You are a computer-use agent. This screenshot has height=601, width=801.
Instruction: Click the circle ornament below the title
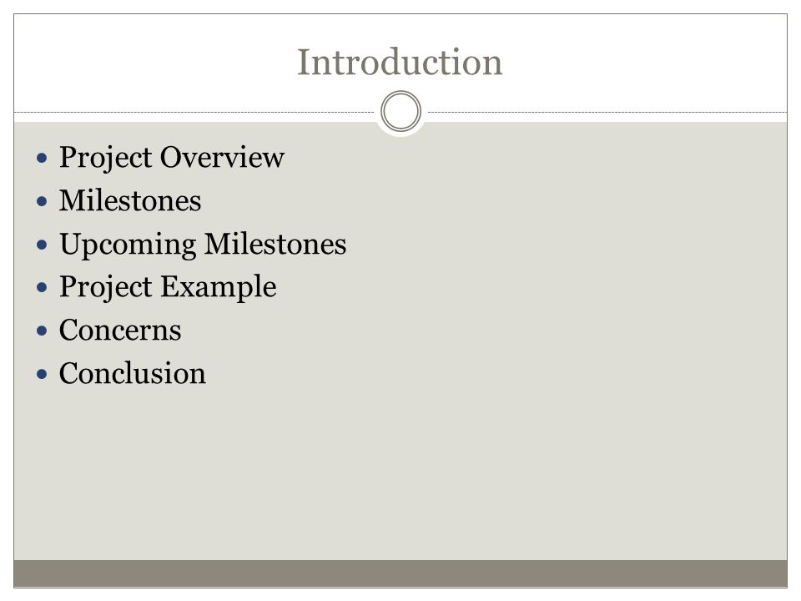[x=401, y=111]
